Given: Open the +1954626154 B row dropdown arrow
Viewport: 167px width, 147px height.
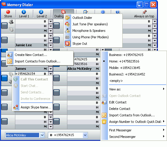Looking at the screenshot, I should coord(51,74).
